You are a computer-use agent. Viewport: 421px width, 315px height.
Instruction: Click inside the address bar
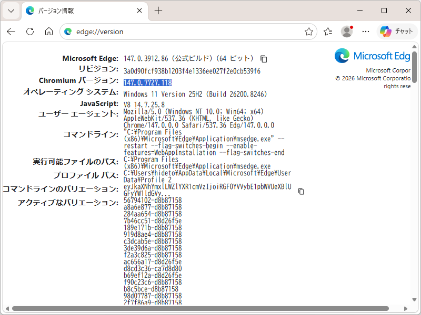click(x=158, y=31)
